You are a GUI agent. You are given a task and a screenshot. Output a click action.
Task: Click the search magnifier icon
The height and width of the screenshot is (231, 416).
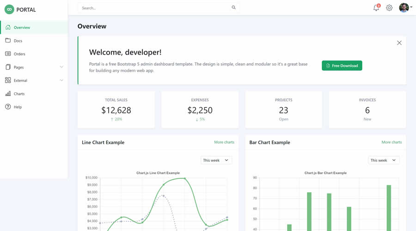point(233,7)
